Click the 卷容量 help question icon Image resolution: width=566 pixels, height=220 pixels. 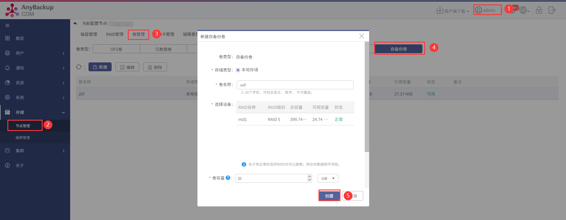(x=228, y=178)
